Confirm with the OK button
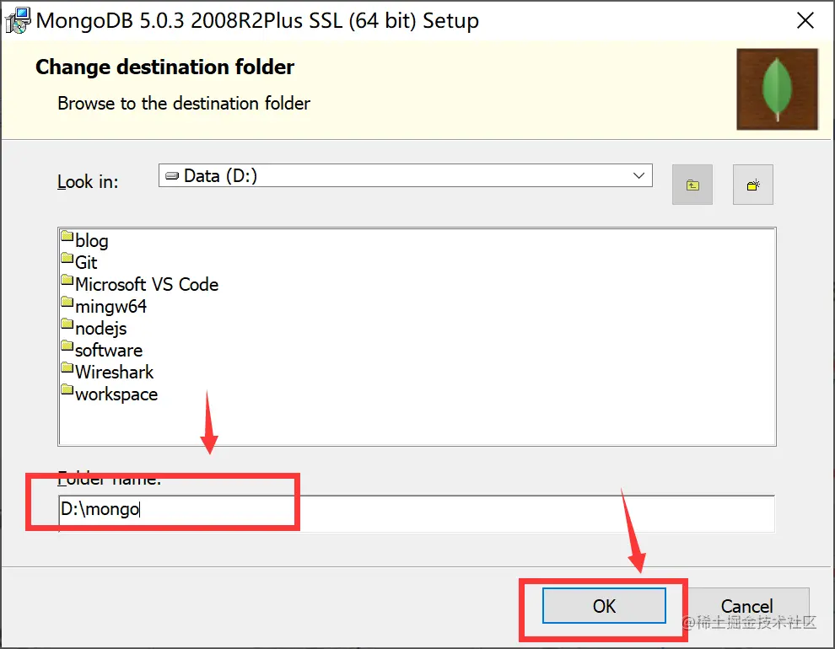The image size is (835, 649). (604, 605)
